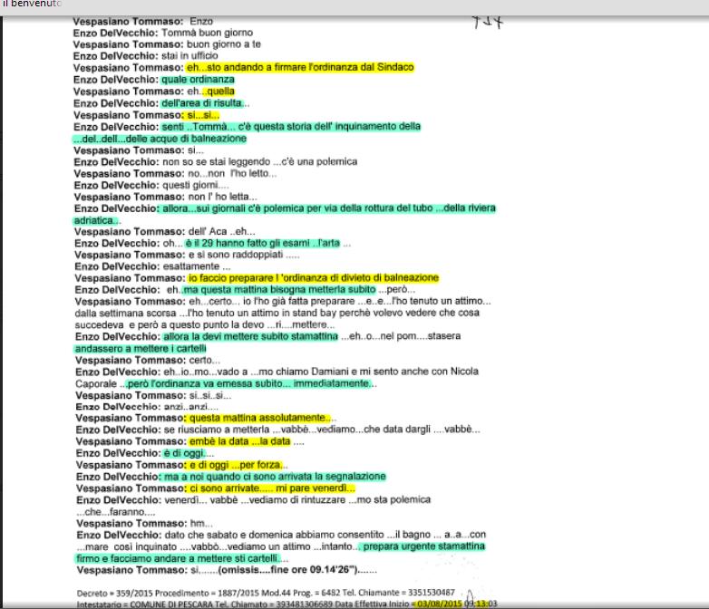Click yellow 'embè la data ...la data'

tap(237, 440)
